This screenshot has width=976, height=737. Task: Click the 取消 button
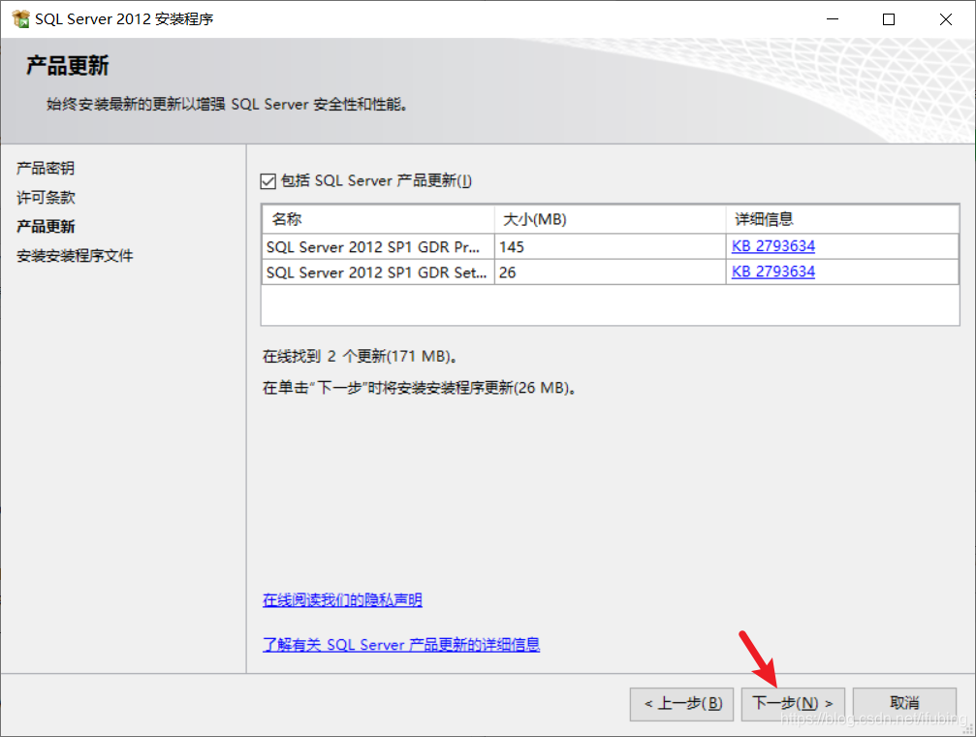tap(903, 704)
